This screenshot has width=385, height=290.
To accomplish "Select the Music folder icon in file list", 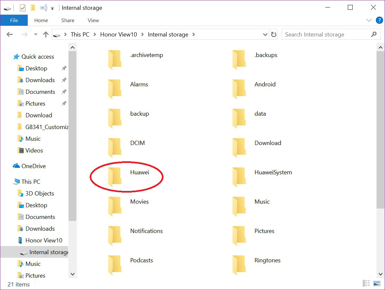I will (x=239, y=206).
